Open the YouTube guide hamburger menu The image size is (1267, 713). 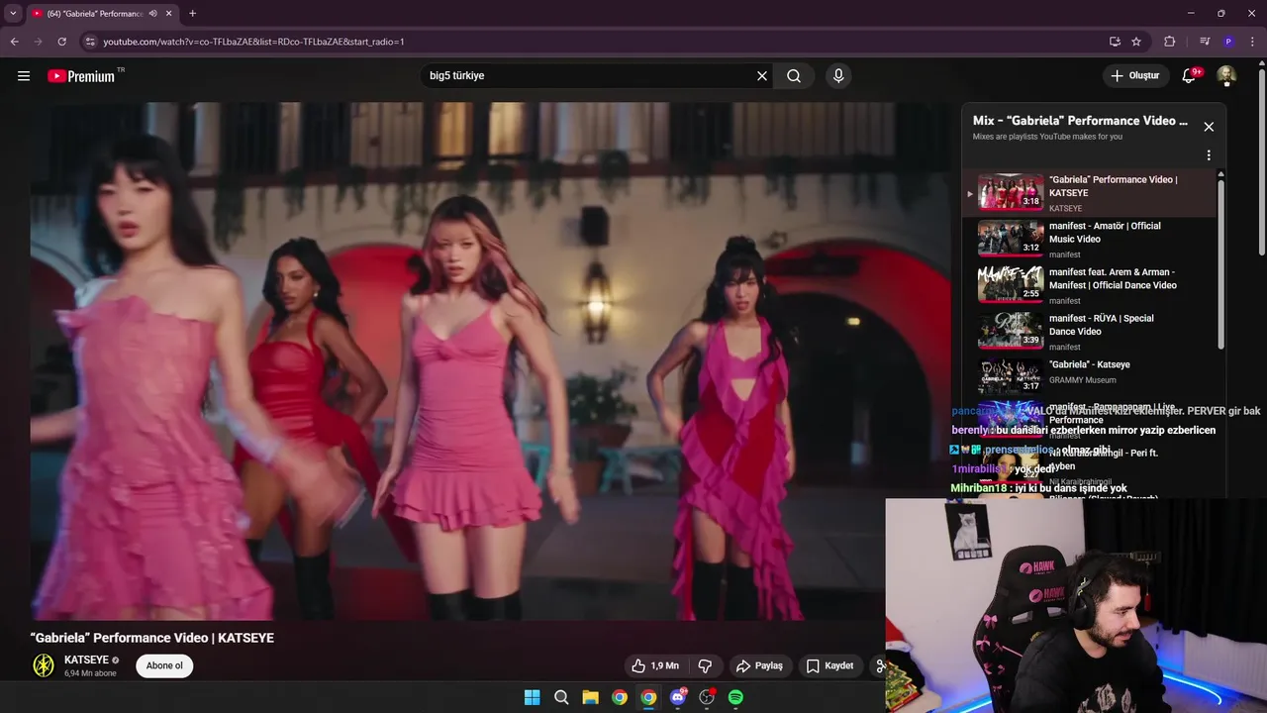pos(24,75)
